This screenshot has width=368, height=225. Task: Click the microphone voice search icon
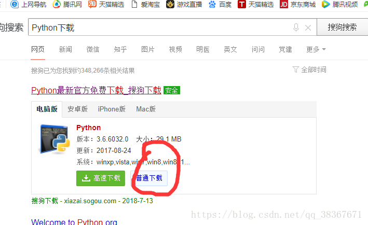(296, 27)
